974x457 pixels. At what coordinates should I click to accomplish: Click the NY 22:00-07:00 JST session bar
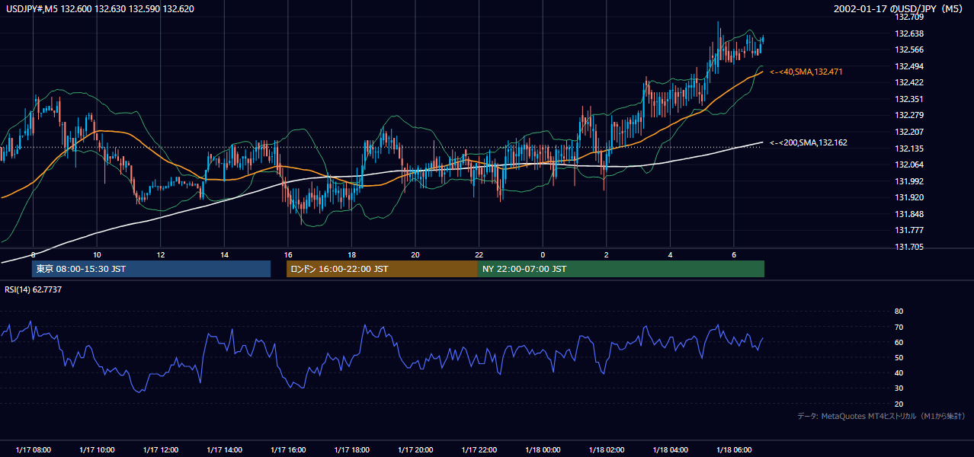621,269
